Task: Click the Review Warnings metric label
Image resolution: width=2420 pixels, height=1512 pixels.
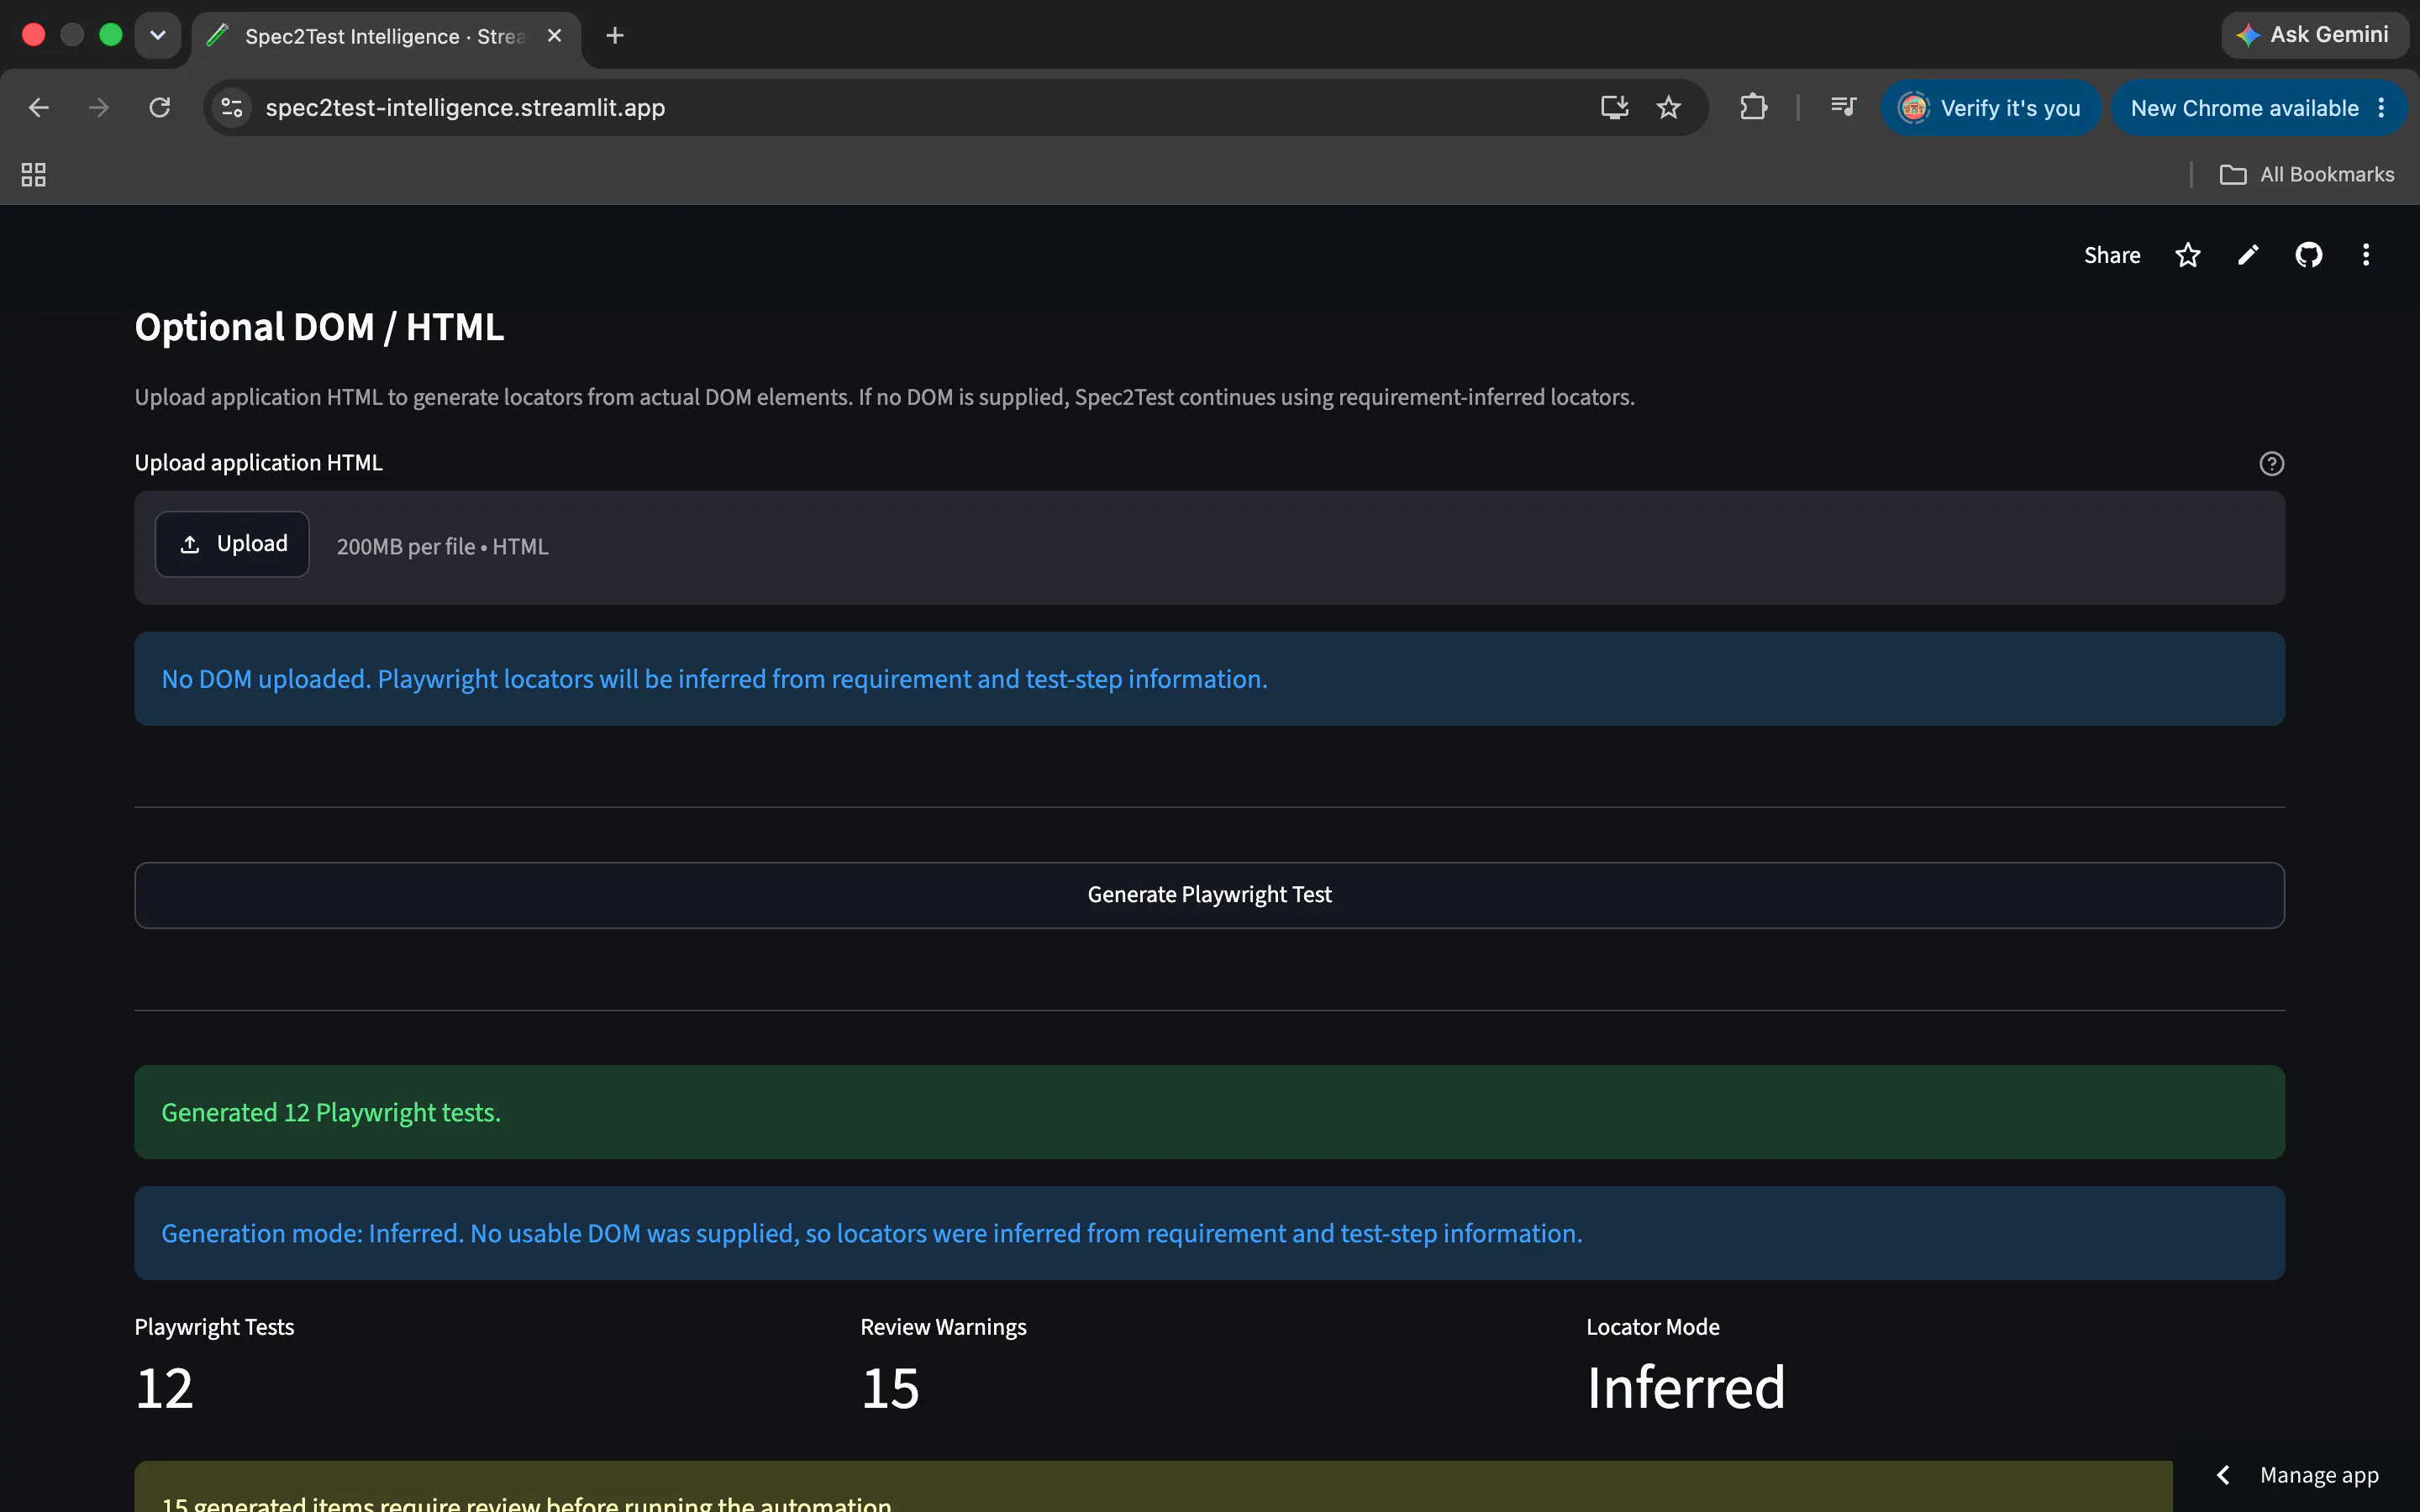Action: pyautogui.click(x=943, y=1327)
